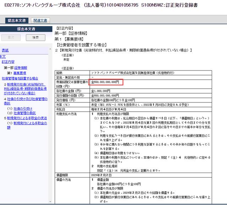
Task: Click sidebar scrollbar down arrow
Action: pyautogui.click(x=50, y=202)
